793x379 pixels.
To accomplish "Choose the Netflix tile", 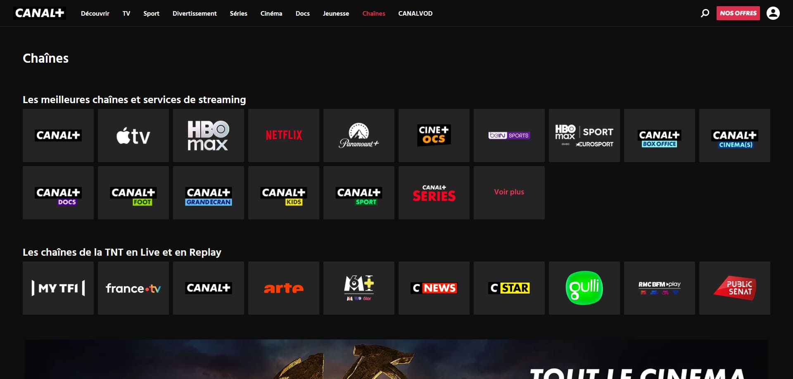I will [284, 135].
